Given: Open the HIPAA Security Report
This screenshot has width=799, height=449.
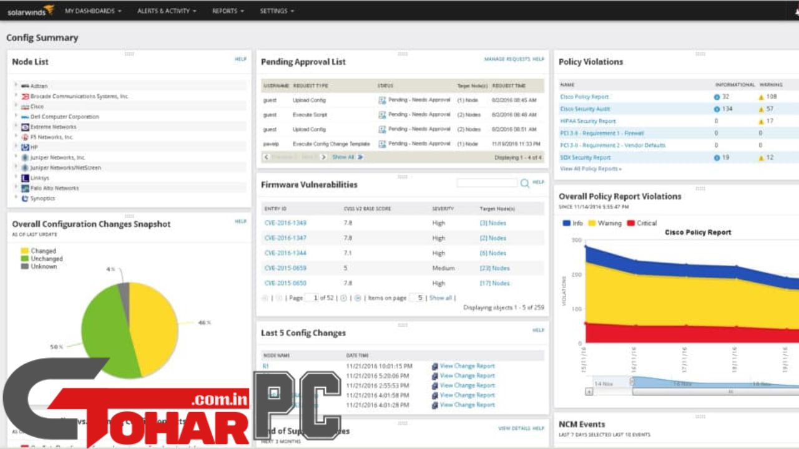Looking at the screenshot, I should coord(588,121).
